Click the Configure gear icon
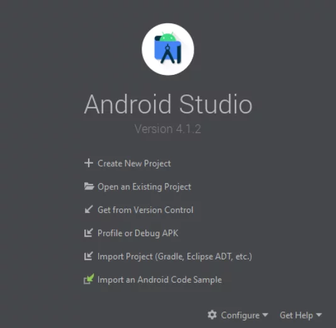 [212, 315]
